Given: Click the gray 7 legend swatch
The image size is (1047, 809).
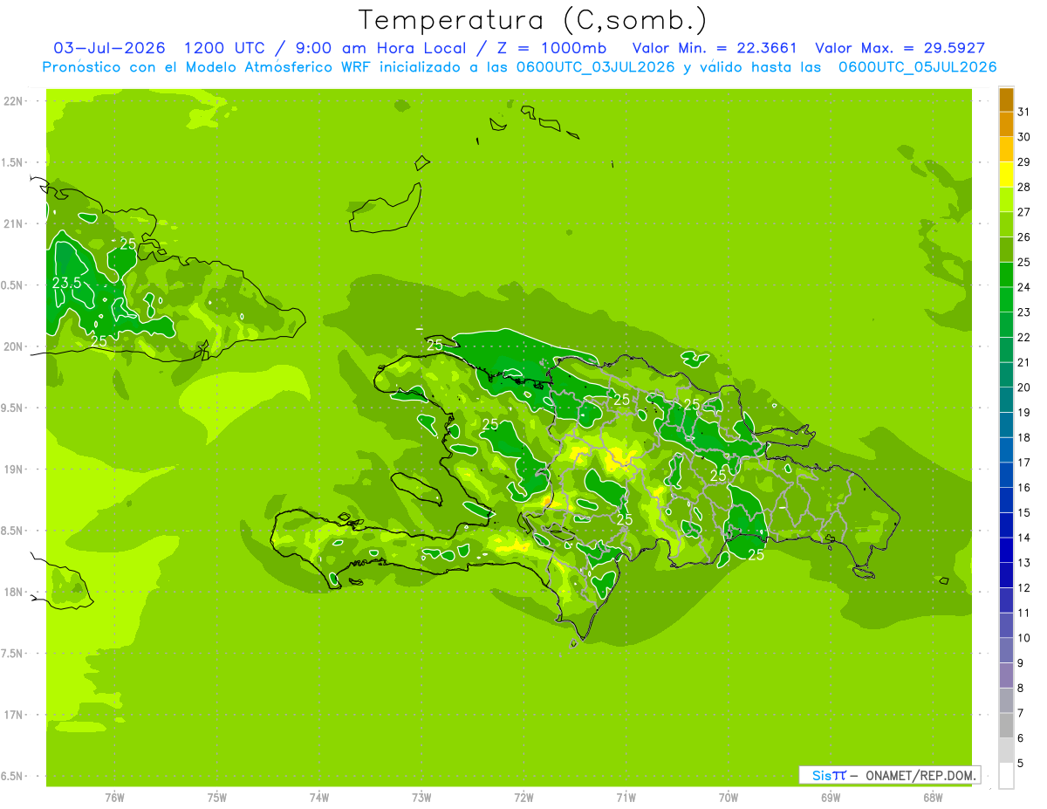Looking at the screenshot, I should [x=1006, y=701].
